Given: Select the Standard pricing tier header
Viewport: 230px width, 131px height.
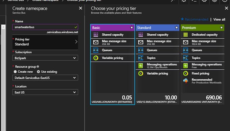Looking at the screenshot, I should (157, 28).
